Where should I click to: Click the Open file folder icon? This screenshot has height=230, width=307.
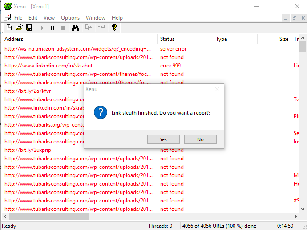(19, 28)
